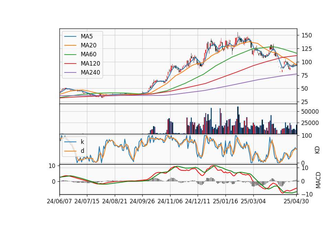
Task: Click the MA60 legend label
Action: (88, 54)
